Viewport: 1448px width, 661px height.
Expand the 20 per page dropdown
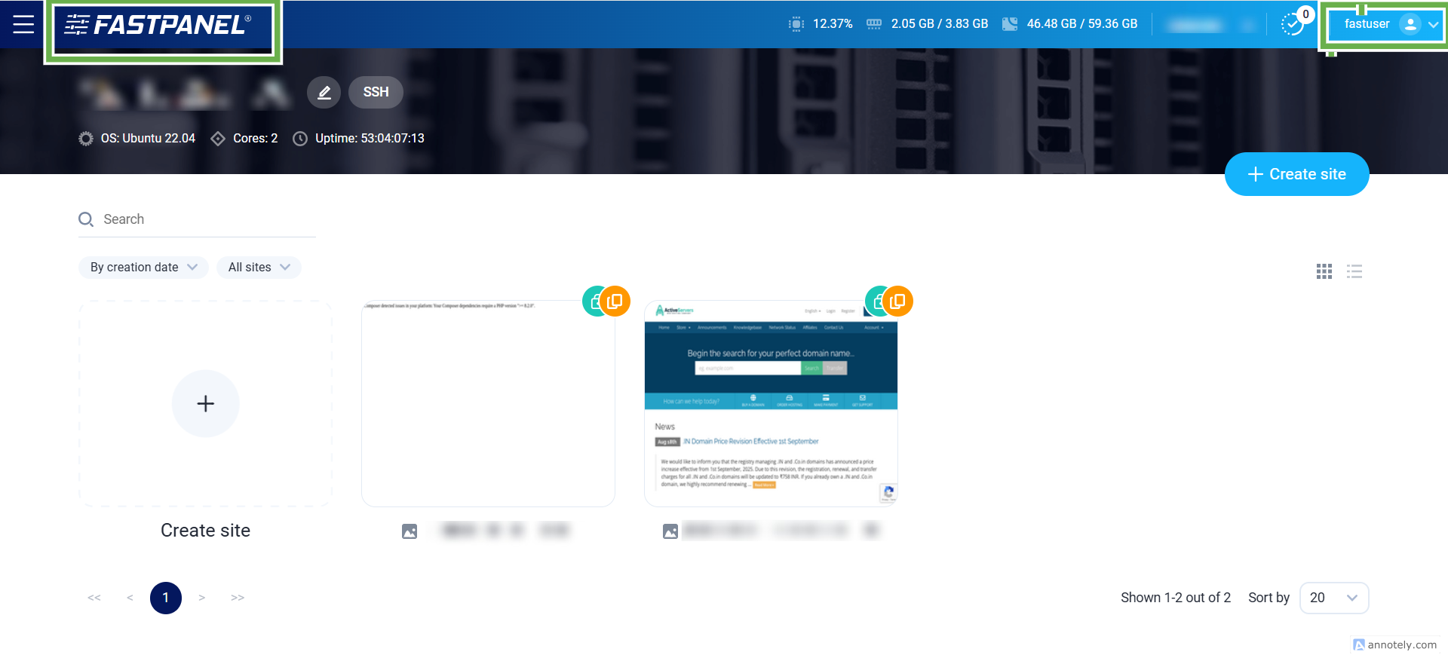[x=1333, y=598]
